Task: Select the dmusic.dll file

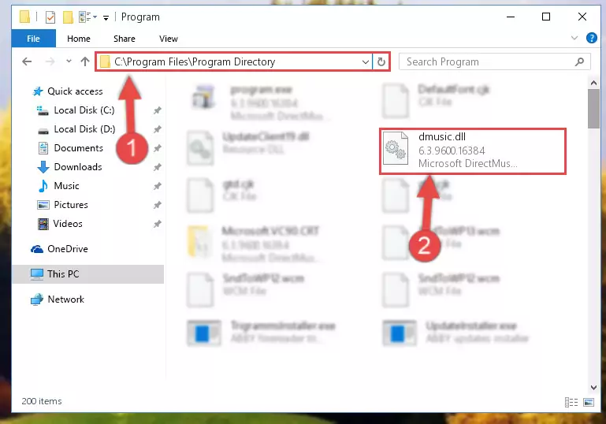Action: click(472, 151)
